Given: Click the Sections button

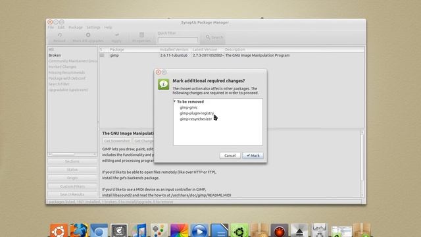Looking at the screenshot, I should click(72, 161).
